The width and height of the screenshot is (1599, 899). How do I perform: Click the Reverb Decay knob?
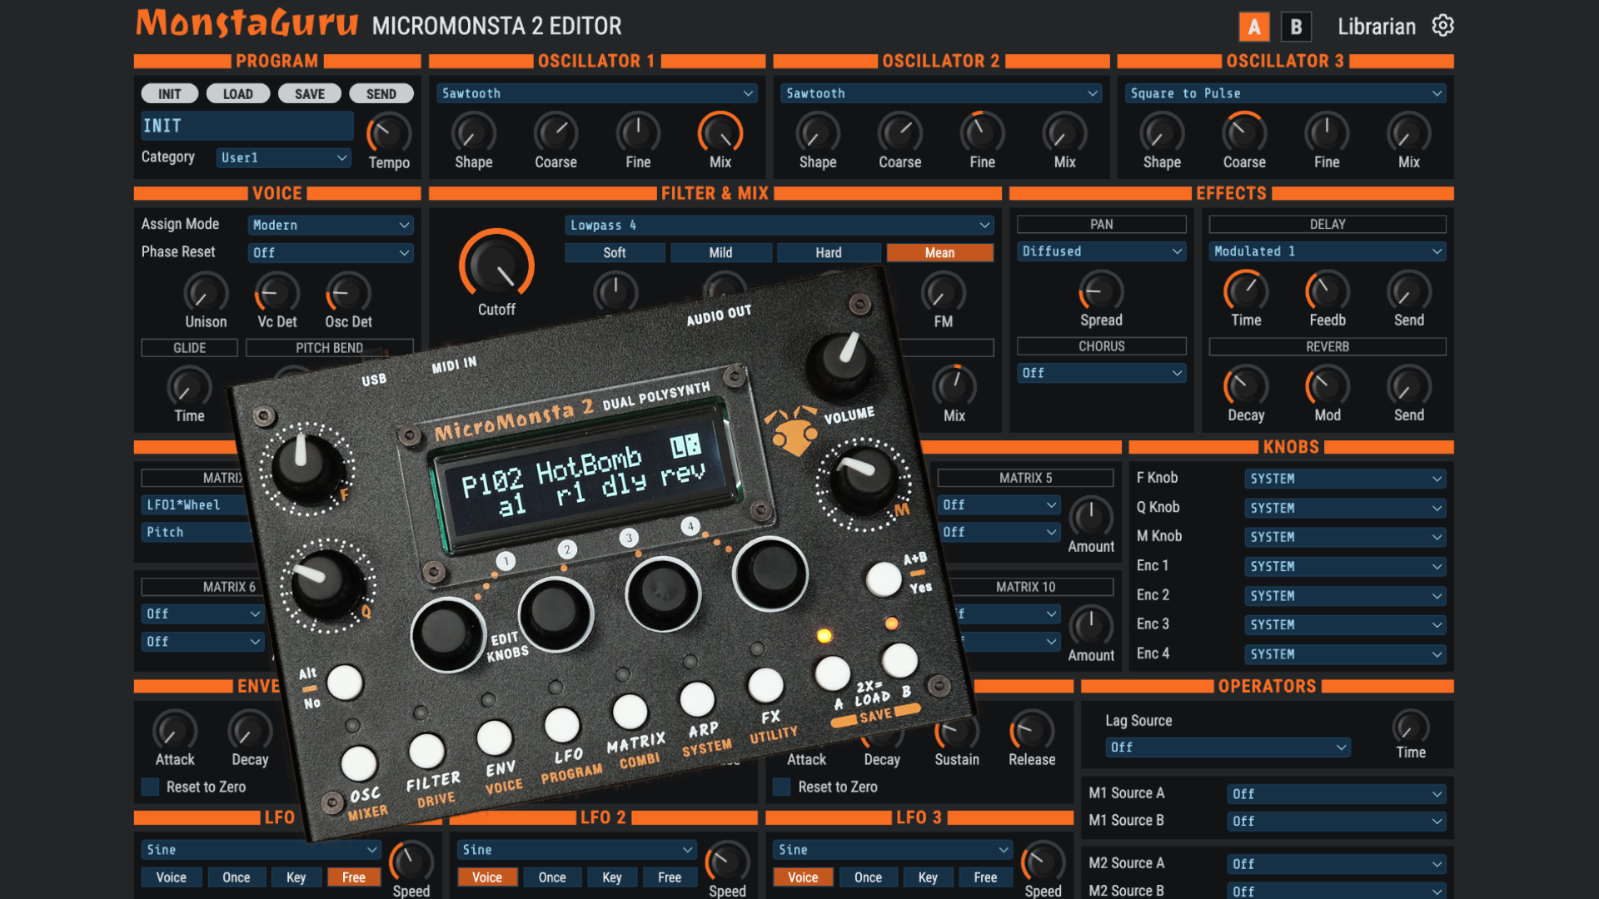pyautogui.click(x=1246, y=386)
